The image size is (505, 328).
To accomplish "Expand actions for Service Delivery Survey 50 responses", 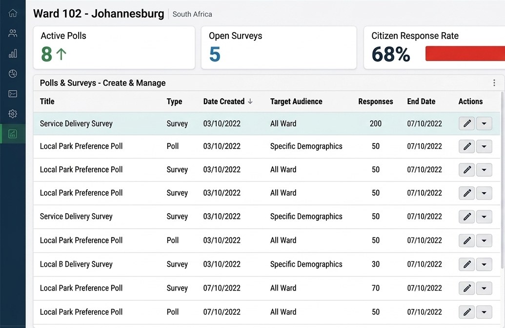I will tap(484, 217).
